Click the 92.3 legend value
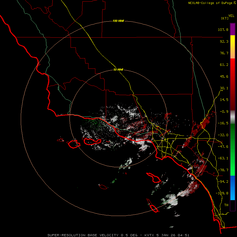This screenshot has width=237, height=237. click(x=224, y=41)
